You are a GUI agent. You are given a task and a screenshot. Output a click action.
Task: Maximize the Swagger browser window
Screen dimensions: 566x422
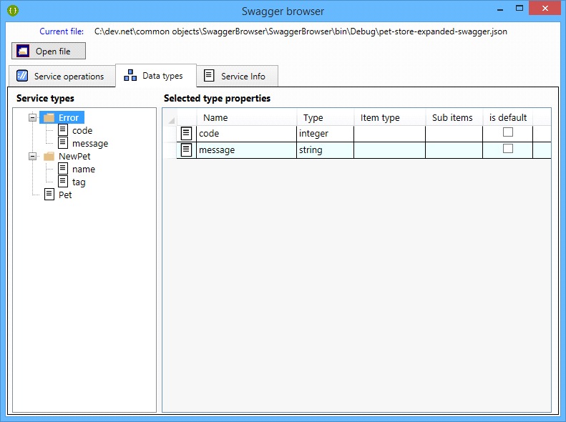pos(519,9)
